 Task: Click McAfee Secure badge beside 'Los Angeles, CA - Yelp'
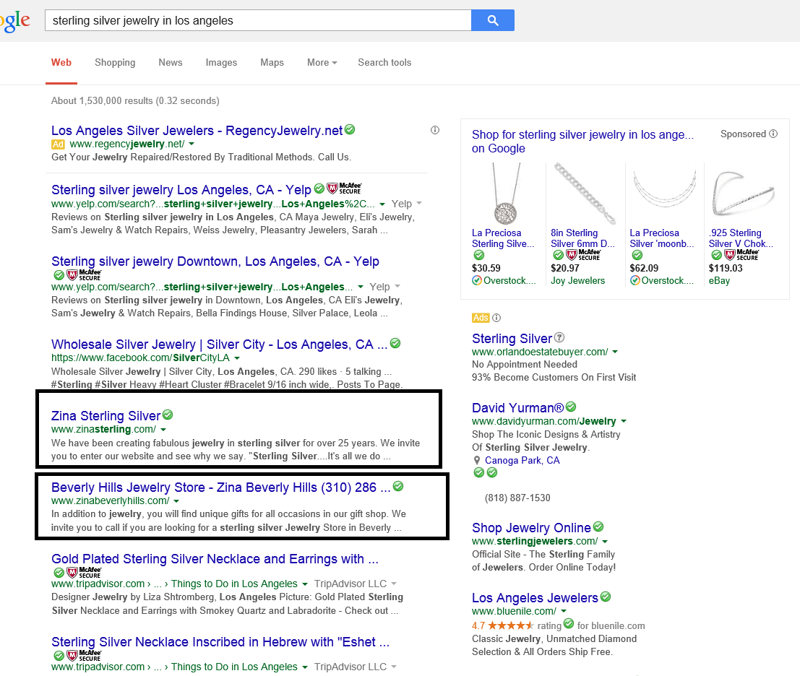[x=344, y=188]
